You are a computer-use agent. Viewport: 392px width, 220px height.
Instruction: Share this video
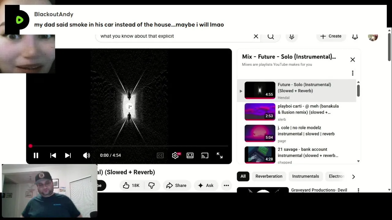176,185
